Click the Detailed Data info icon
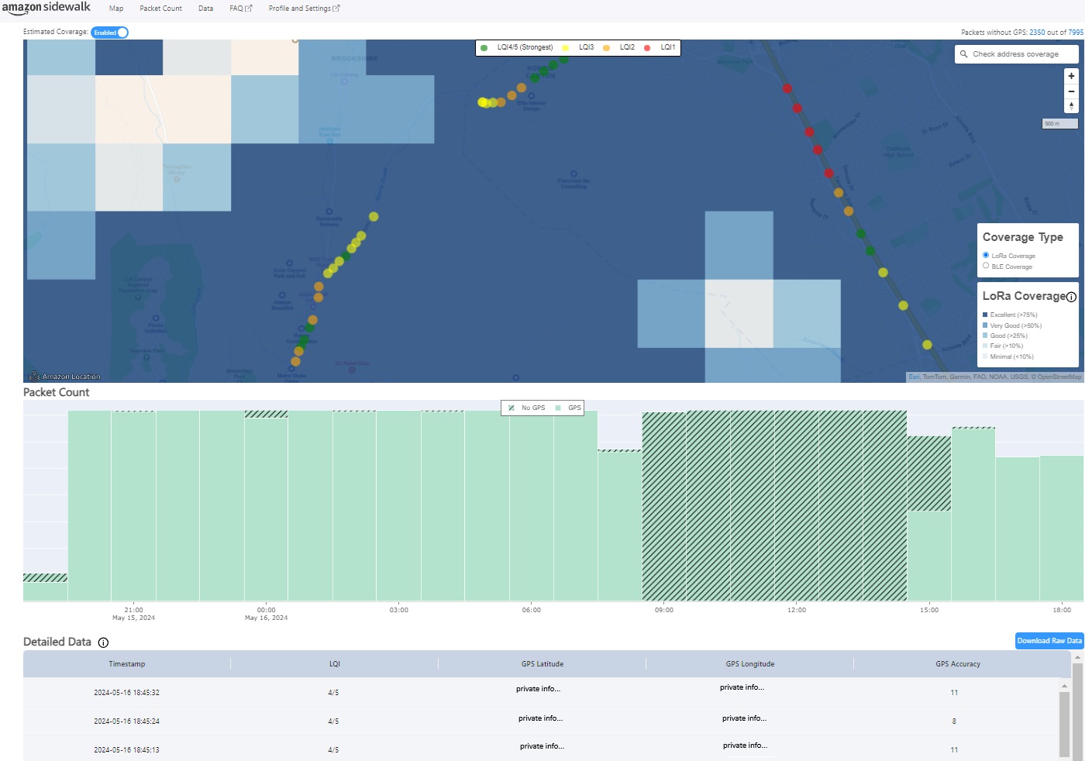1085x761 pixels. [x=103, y=642]
